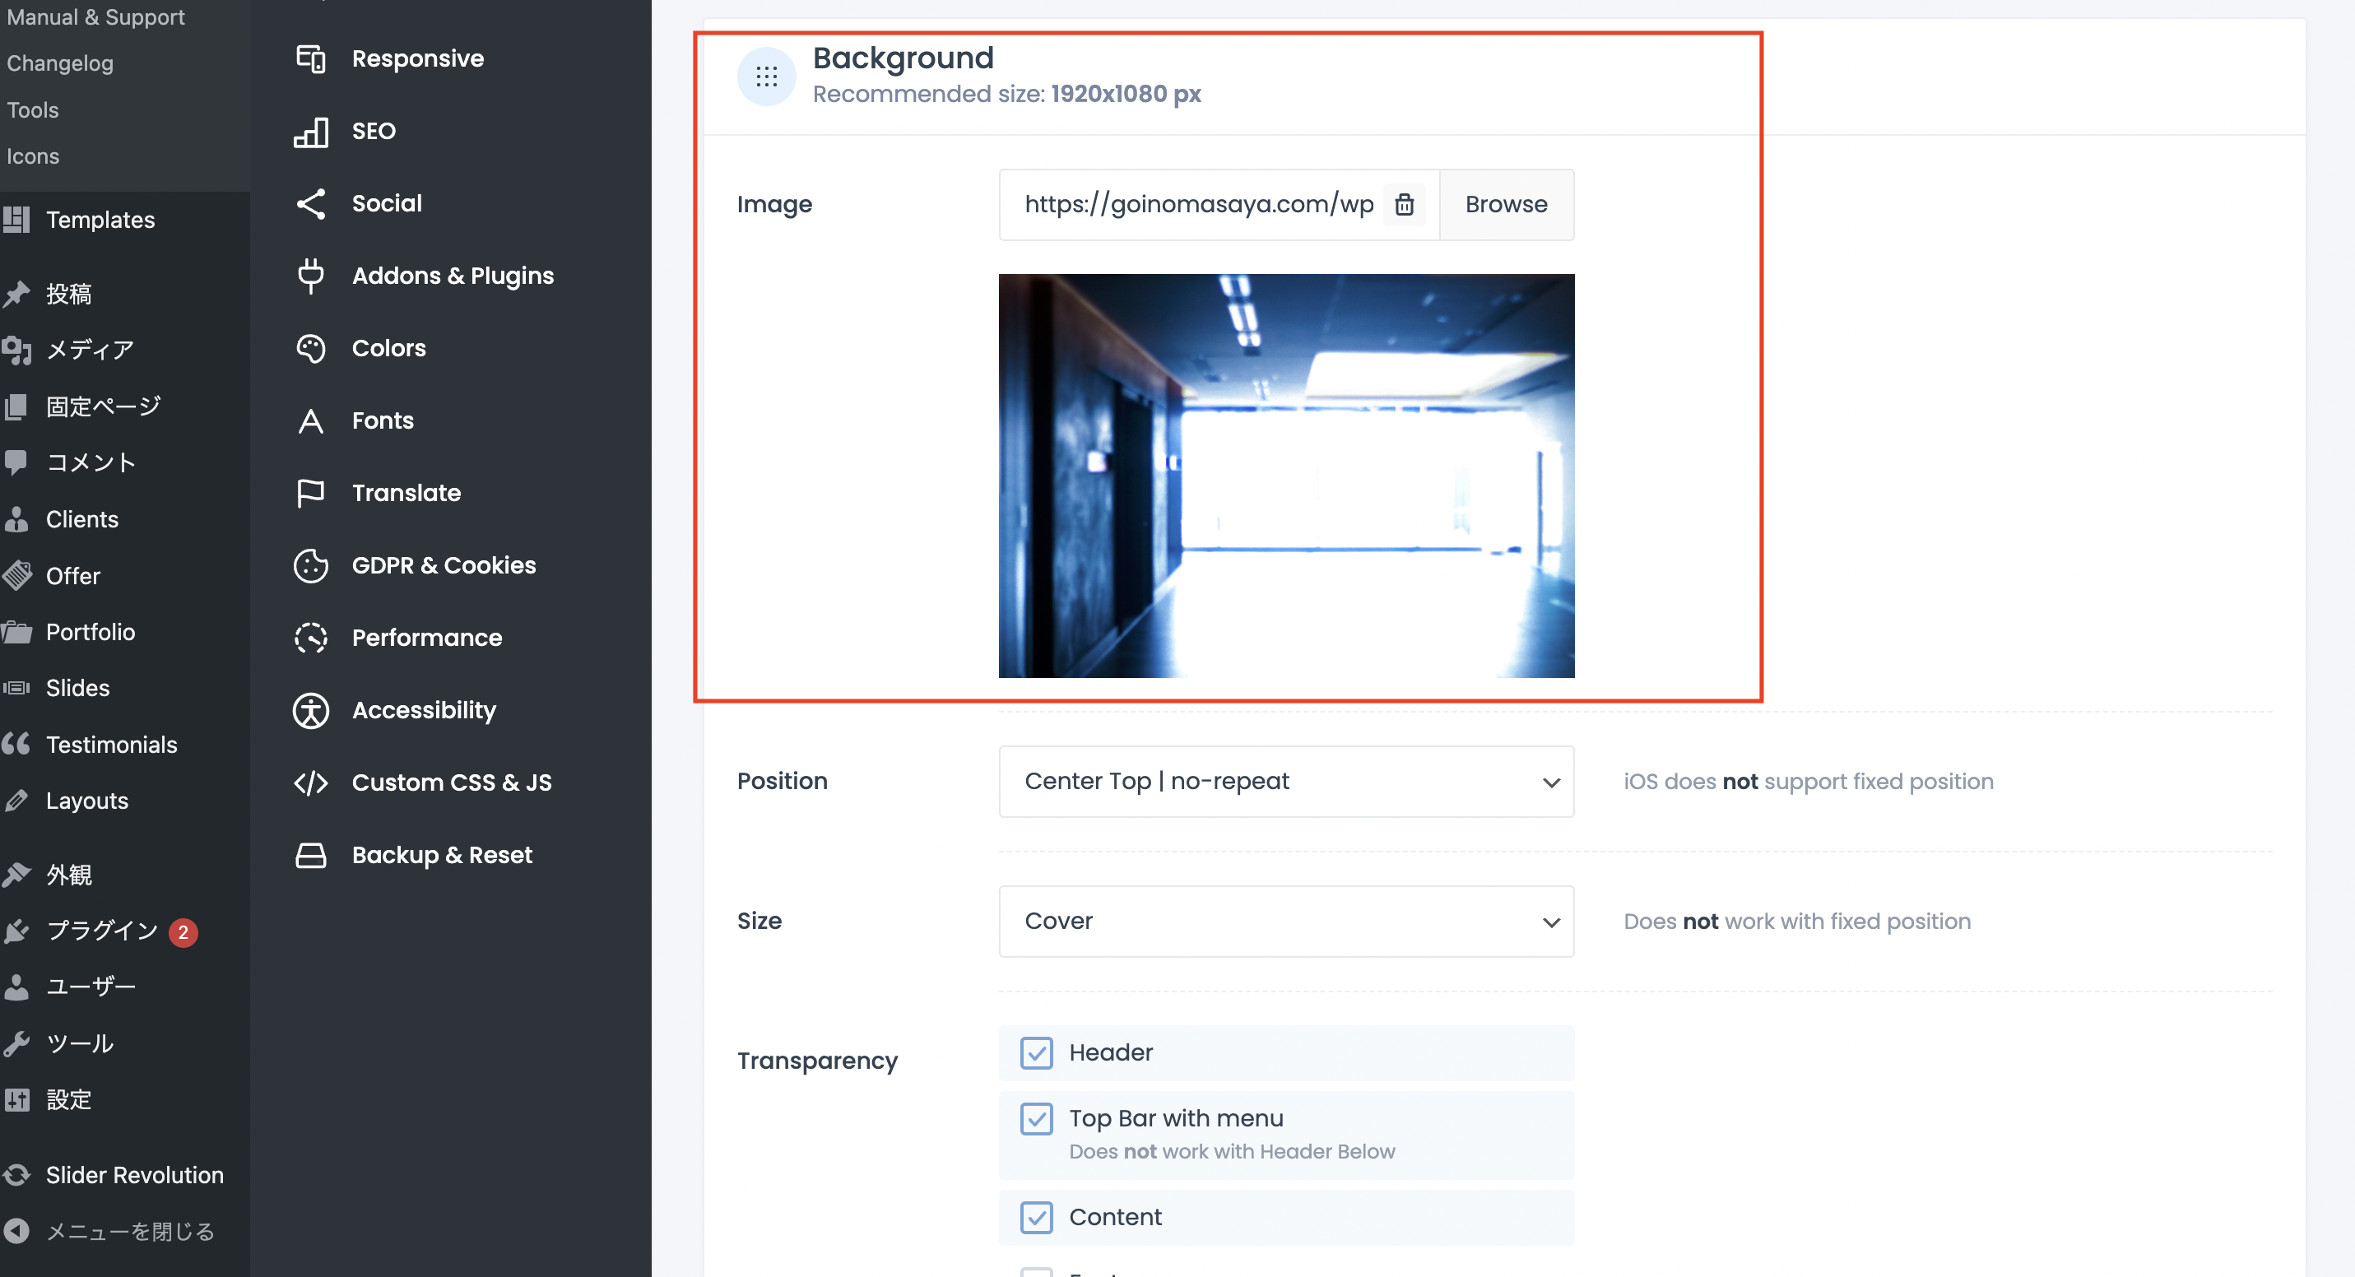Screen dimensions: 2355x1277
Task: Toggle the Header transparency checkbox
Action: [x=1036, y=1052]
